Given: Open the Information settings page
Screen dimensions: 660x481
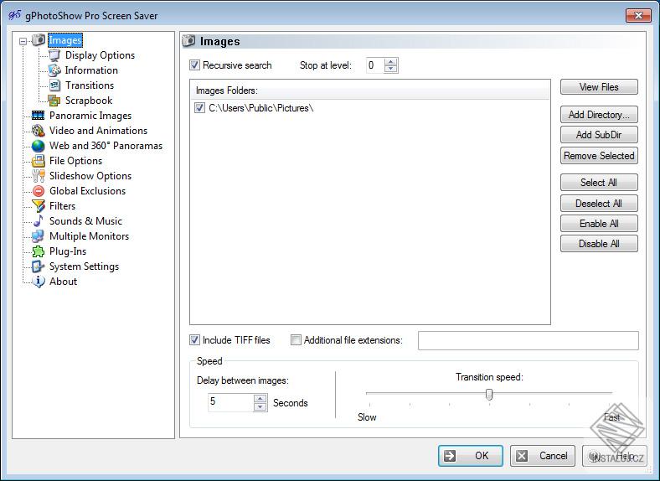Looking at the screenshot, I should click(91, 70).
